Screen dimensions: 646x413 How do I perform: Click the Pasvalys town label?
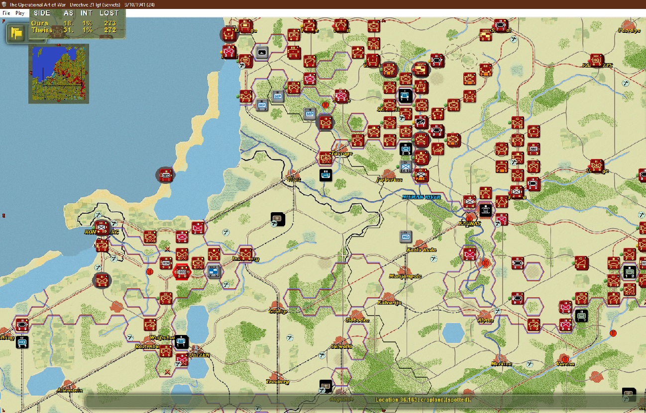click(629, 31)
